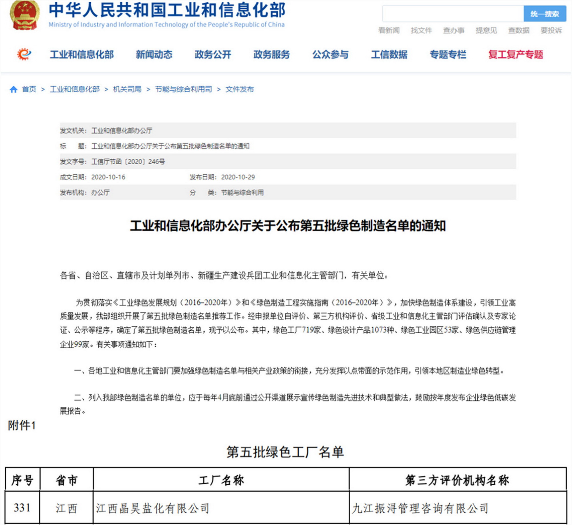Image resolution: width=572 pixels, height=525 pixels.
Task: Click the 序号 column header
Action: 22,480
